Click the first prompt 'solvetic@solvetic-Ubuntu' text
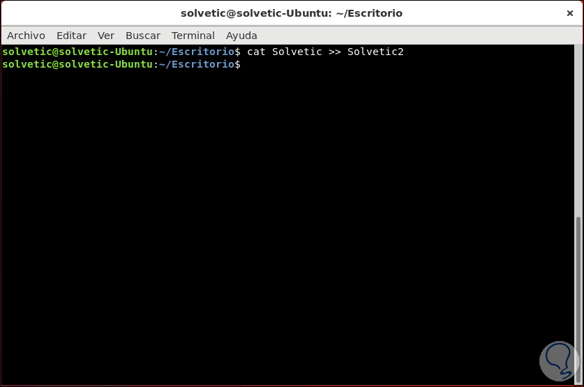584x387 pixels. coord(77,52)
